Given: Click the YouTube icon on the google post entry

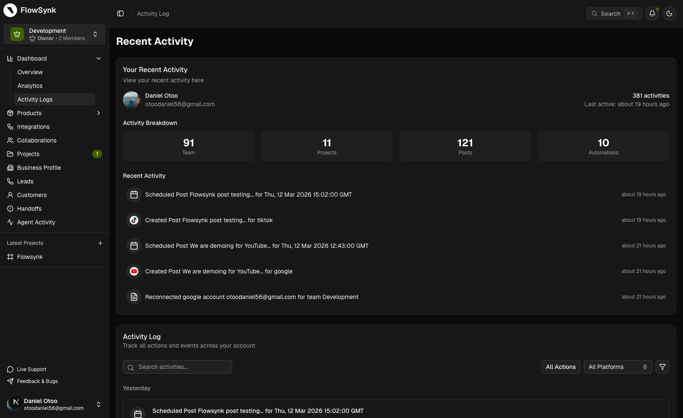Looking at the screenshot, I should 134,271.
